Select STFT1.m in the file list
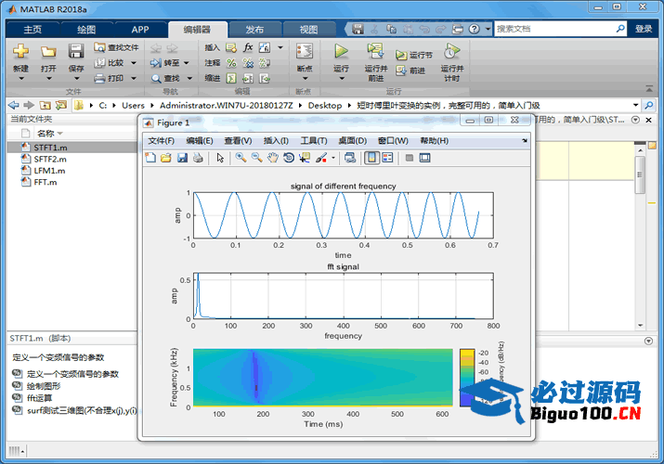The height and width of the screenshot is (464, 664). (x=72, y=148)
